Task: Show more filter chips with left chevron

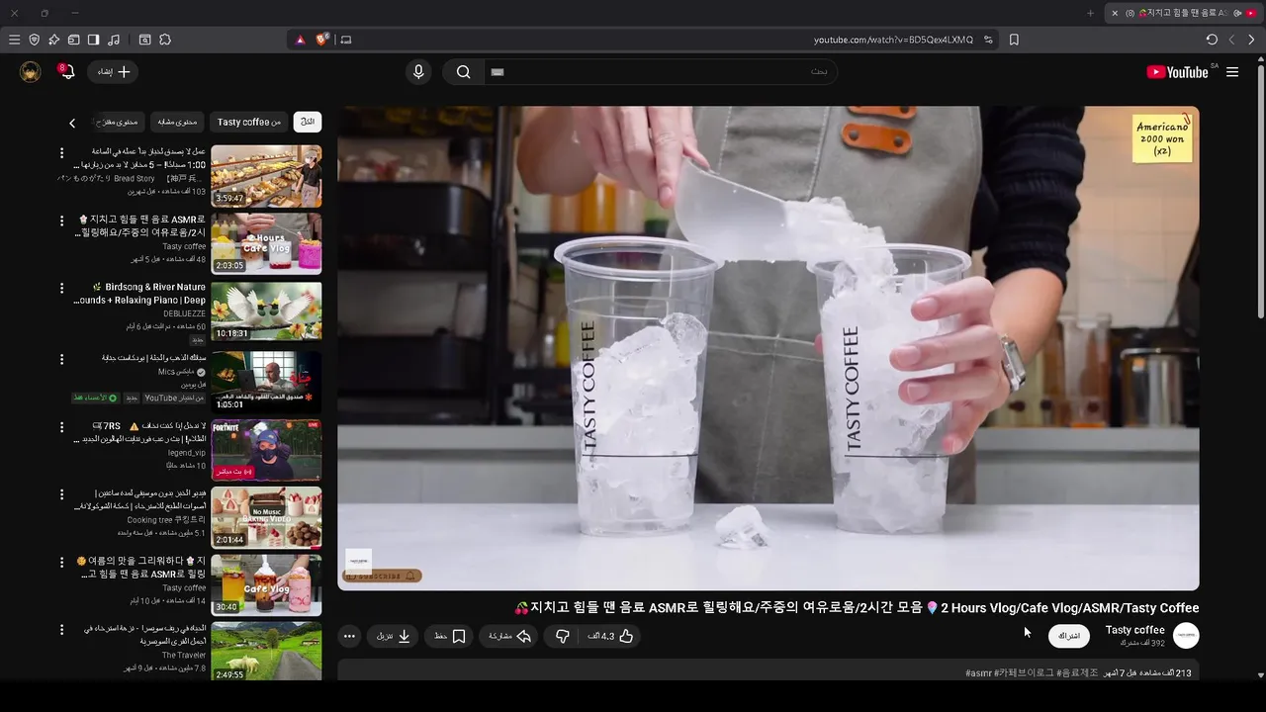Action: click(x=72, y=123)
